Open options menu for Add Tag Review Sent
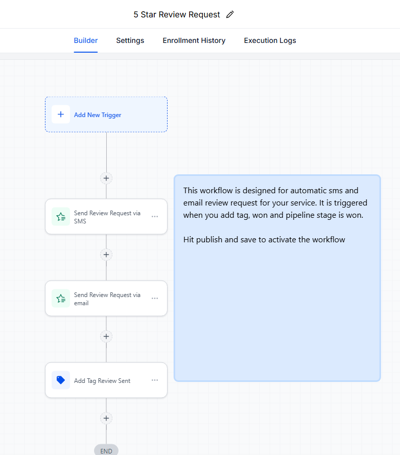Screen dimensions: 400x455 (x=155, y=380)
